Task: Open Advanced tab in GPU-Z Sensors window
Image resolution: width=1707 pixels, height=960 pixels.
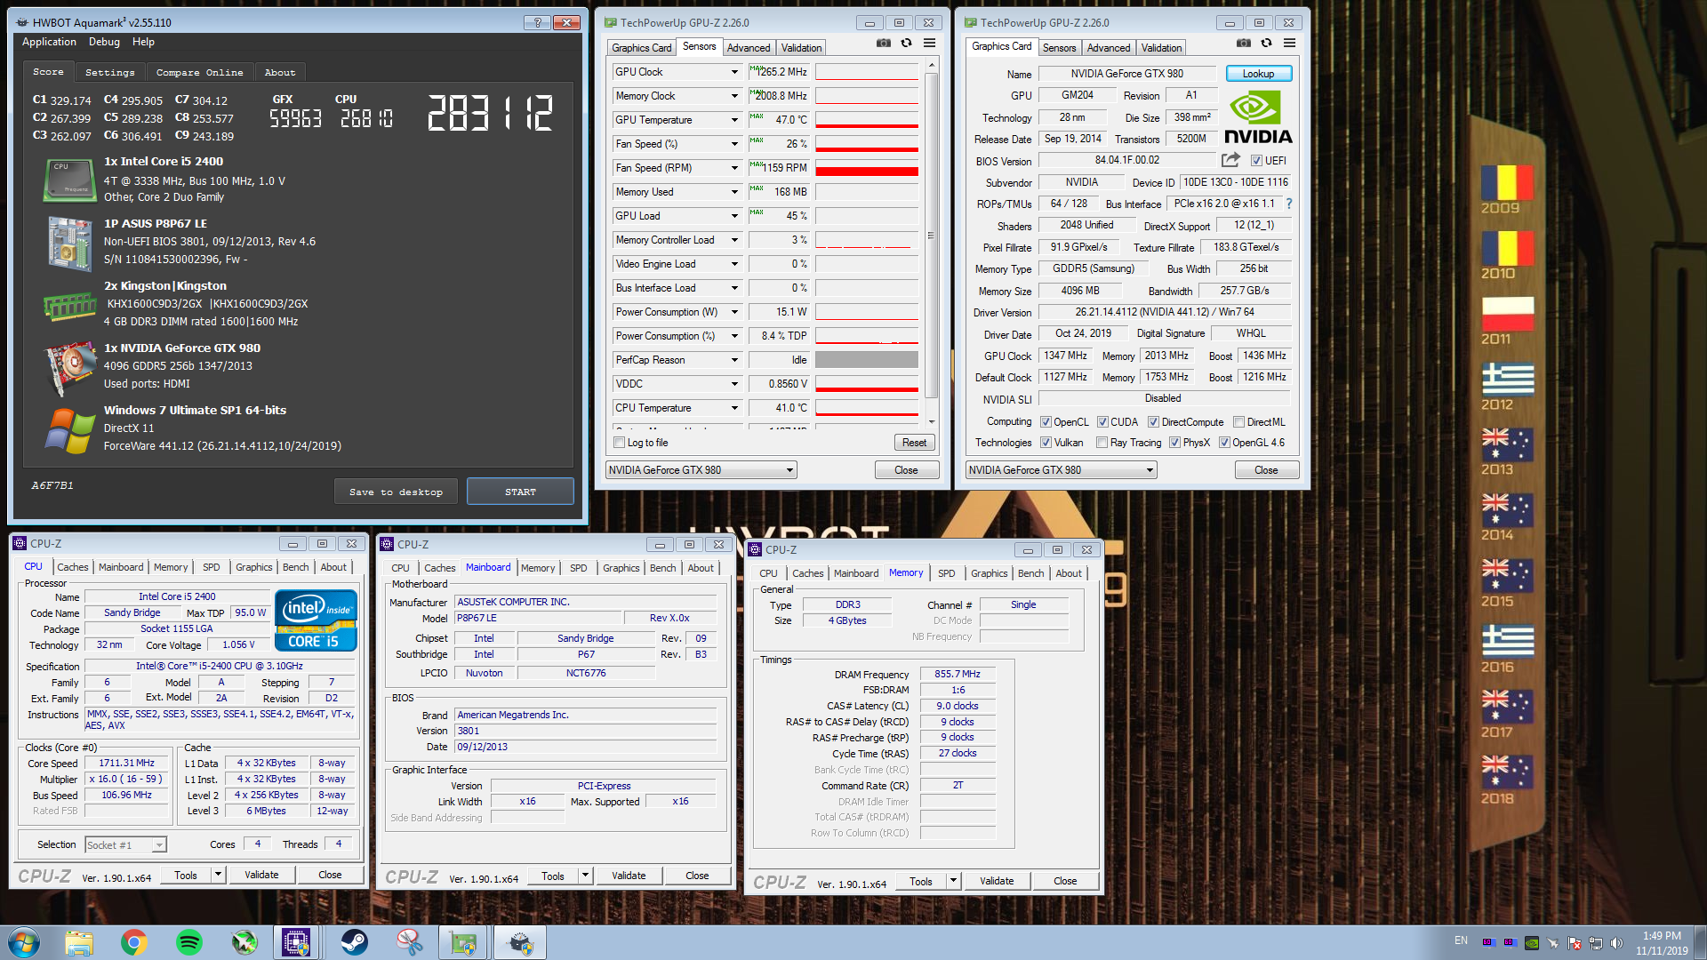Action: click(x=748, y=48)
